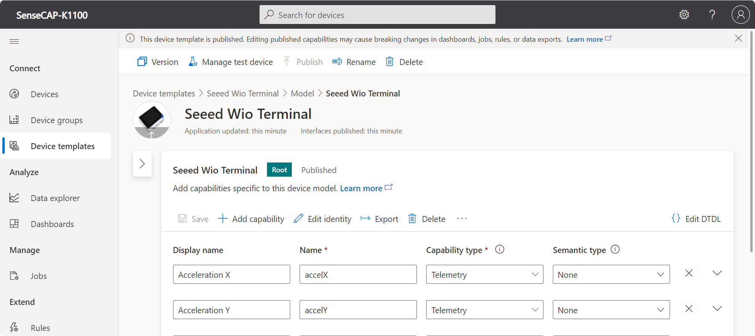
Task: Open the more options ellipsis menu
Action: pos(462,218)
